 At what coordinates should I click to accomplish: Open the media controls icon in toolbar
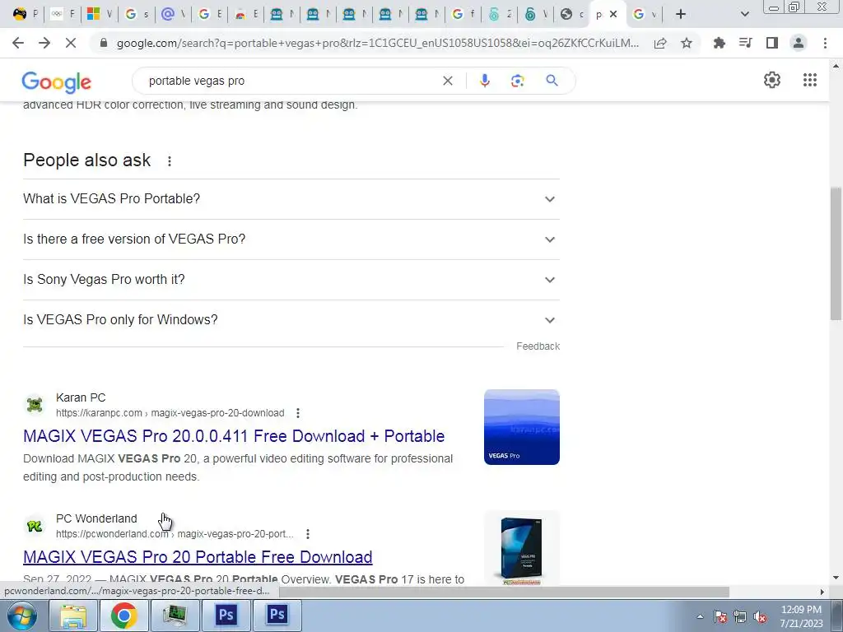[745, 43]
